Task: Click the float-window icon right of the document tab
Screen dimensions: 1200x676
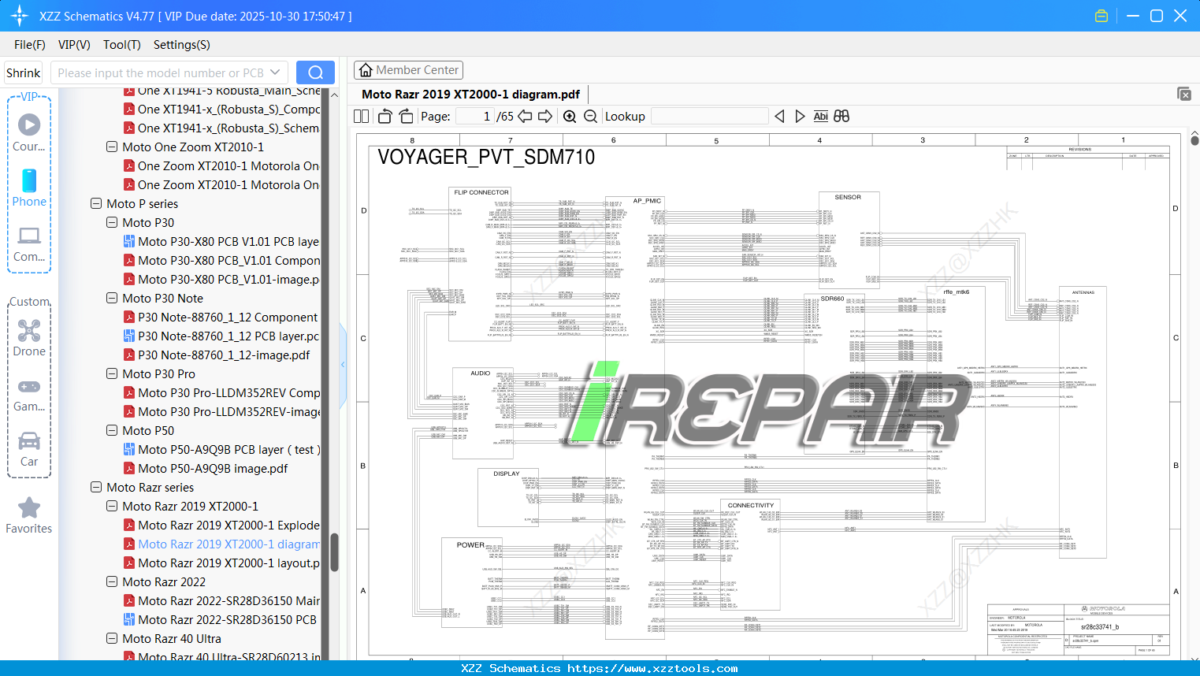Action: coord(1184,94)
